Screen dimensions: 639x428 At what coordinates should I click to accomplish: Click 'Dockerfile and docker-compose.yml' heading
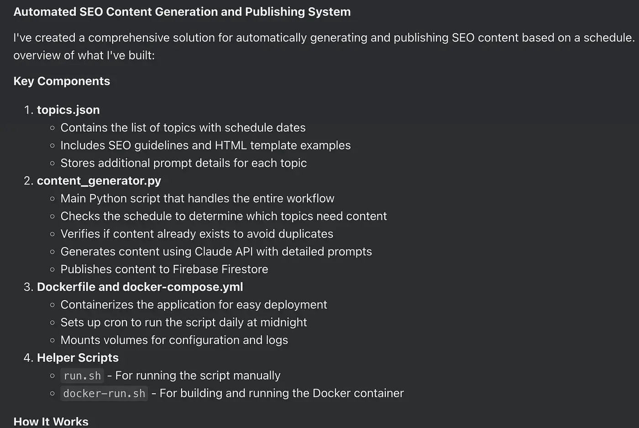140,287
